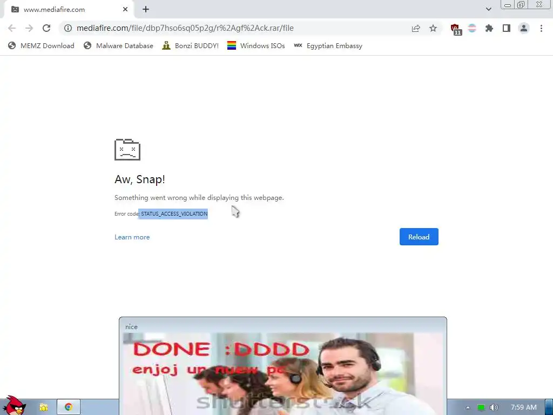Open the Extensions puzzle piece menu

pos(489,28)
